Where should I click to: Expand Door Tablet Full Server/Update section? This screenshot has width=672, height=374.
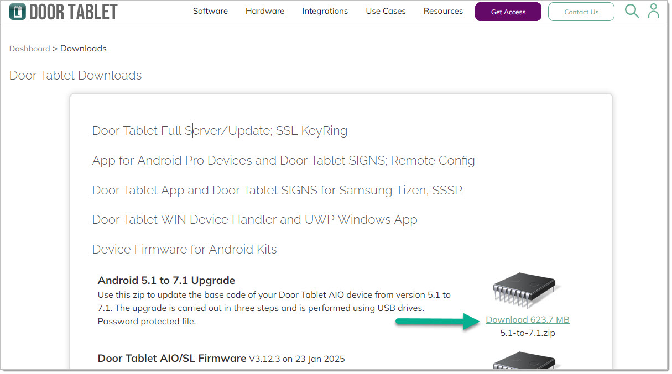tap(220, 131)
